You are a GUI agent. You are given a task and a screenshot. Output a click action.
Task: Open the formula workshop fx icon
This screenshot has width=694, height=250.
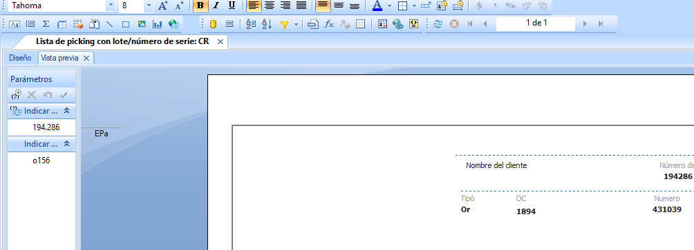point(329,24)
